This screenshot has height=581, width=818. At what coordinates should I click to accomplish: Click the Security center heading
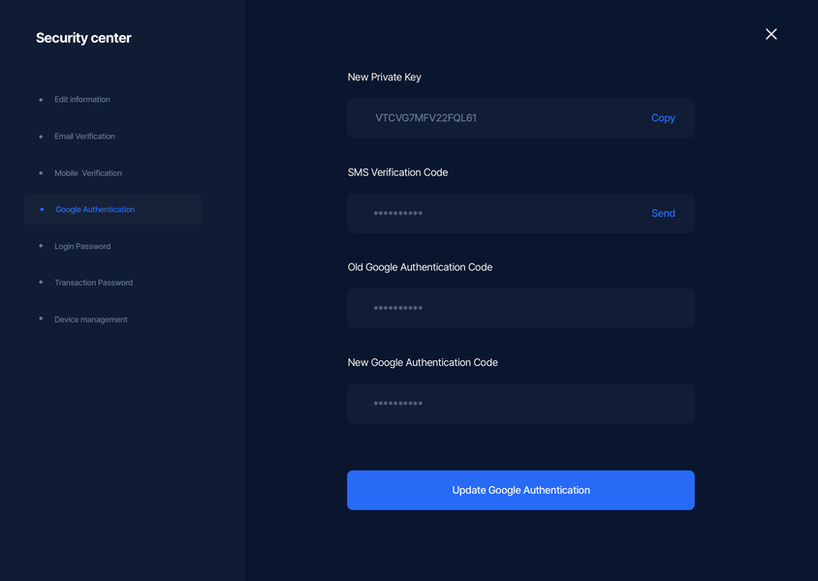83,38
